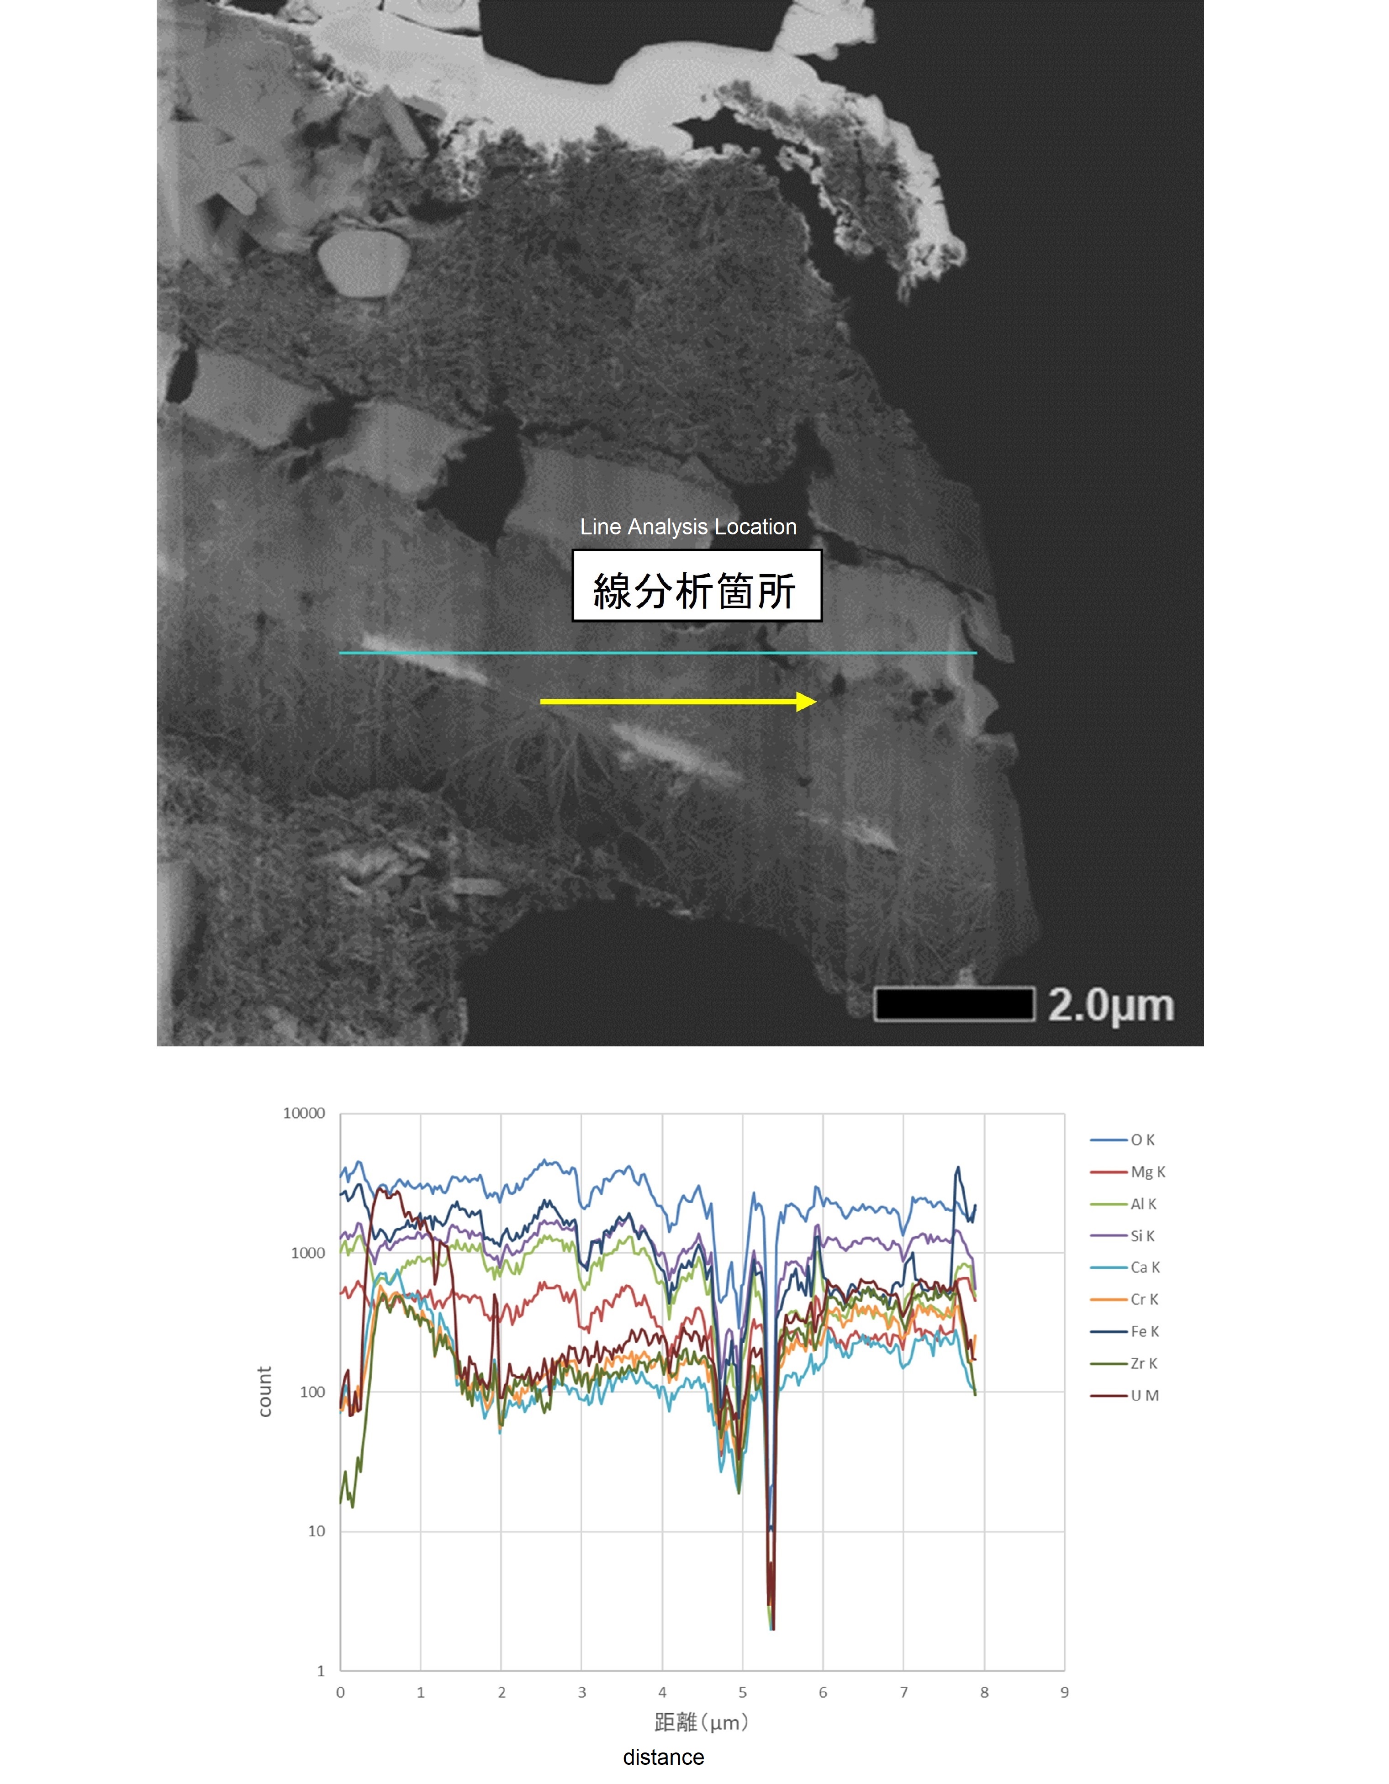Click the Al K legend entry
This screenshot has height=1784, width=1389.
pos(1124,1204)
